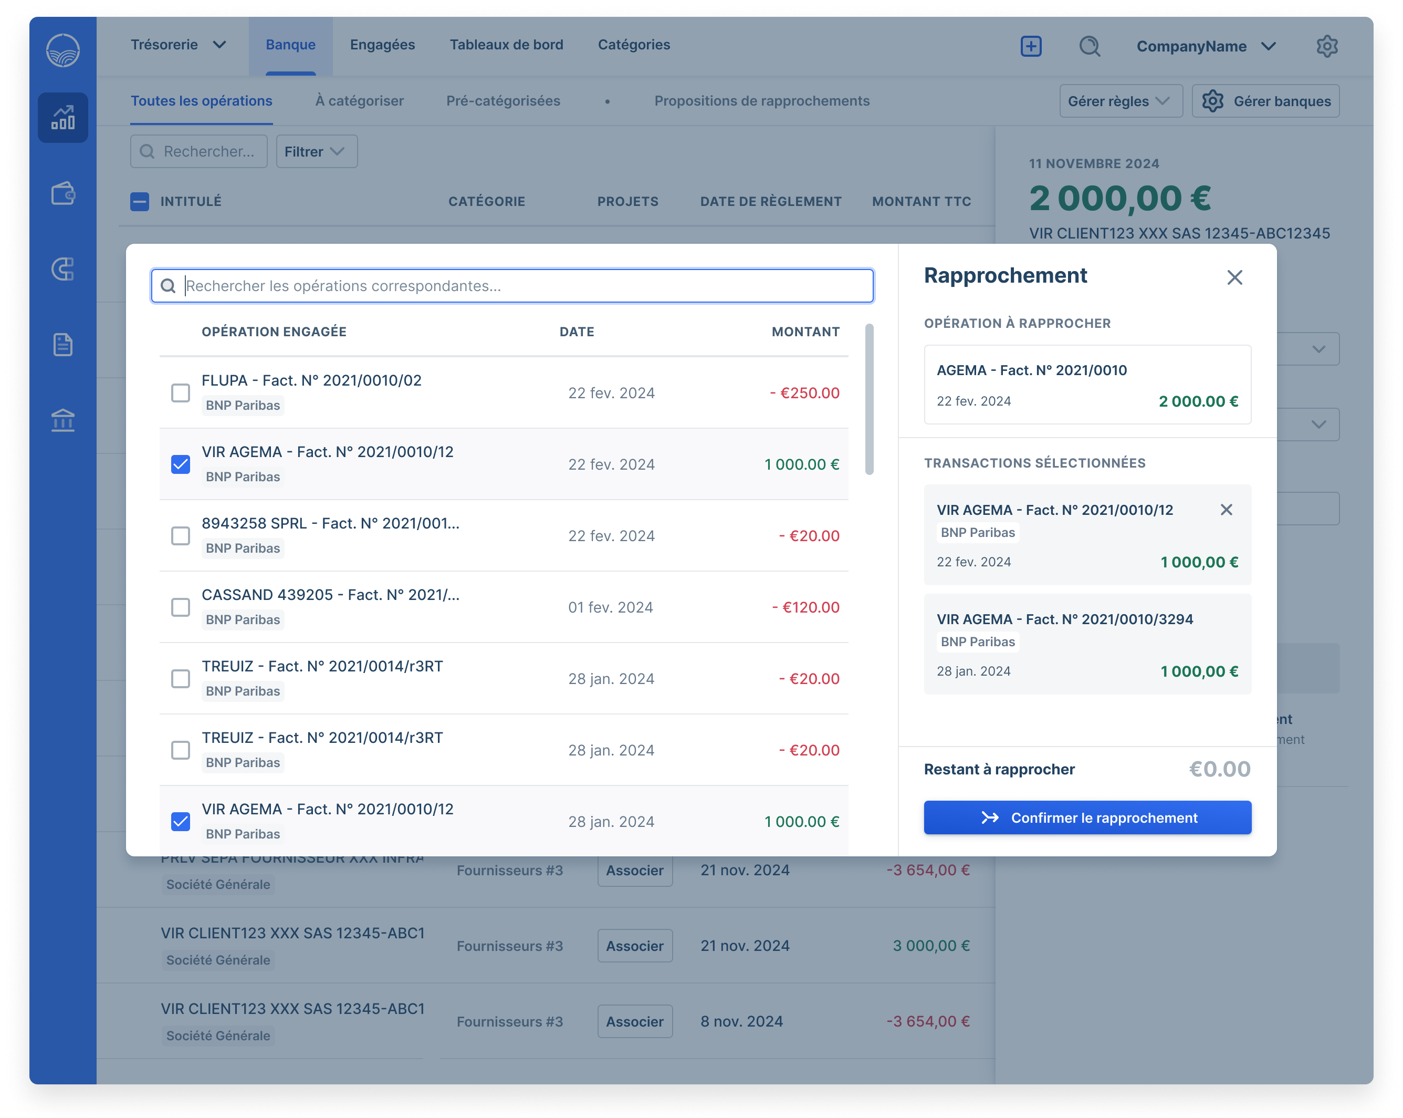Click the dashboard chart icon in sidebar
Viewport: 1403px width, 1118px height.
63,118
